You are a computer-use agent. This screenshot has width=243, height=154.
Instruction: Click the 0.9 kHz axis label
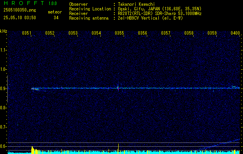click(x=3, y=89)
